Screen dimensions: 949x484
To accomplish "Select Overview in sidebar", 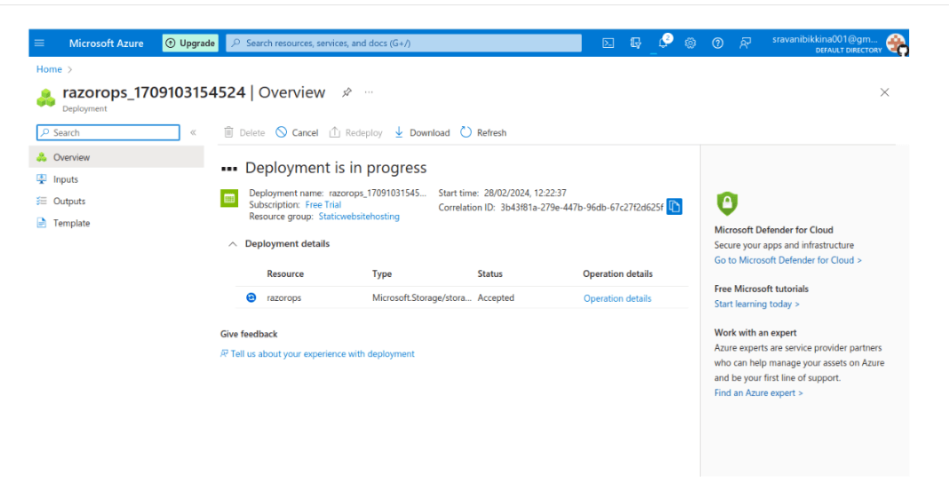I will point(116,157).
